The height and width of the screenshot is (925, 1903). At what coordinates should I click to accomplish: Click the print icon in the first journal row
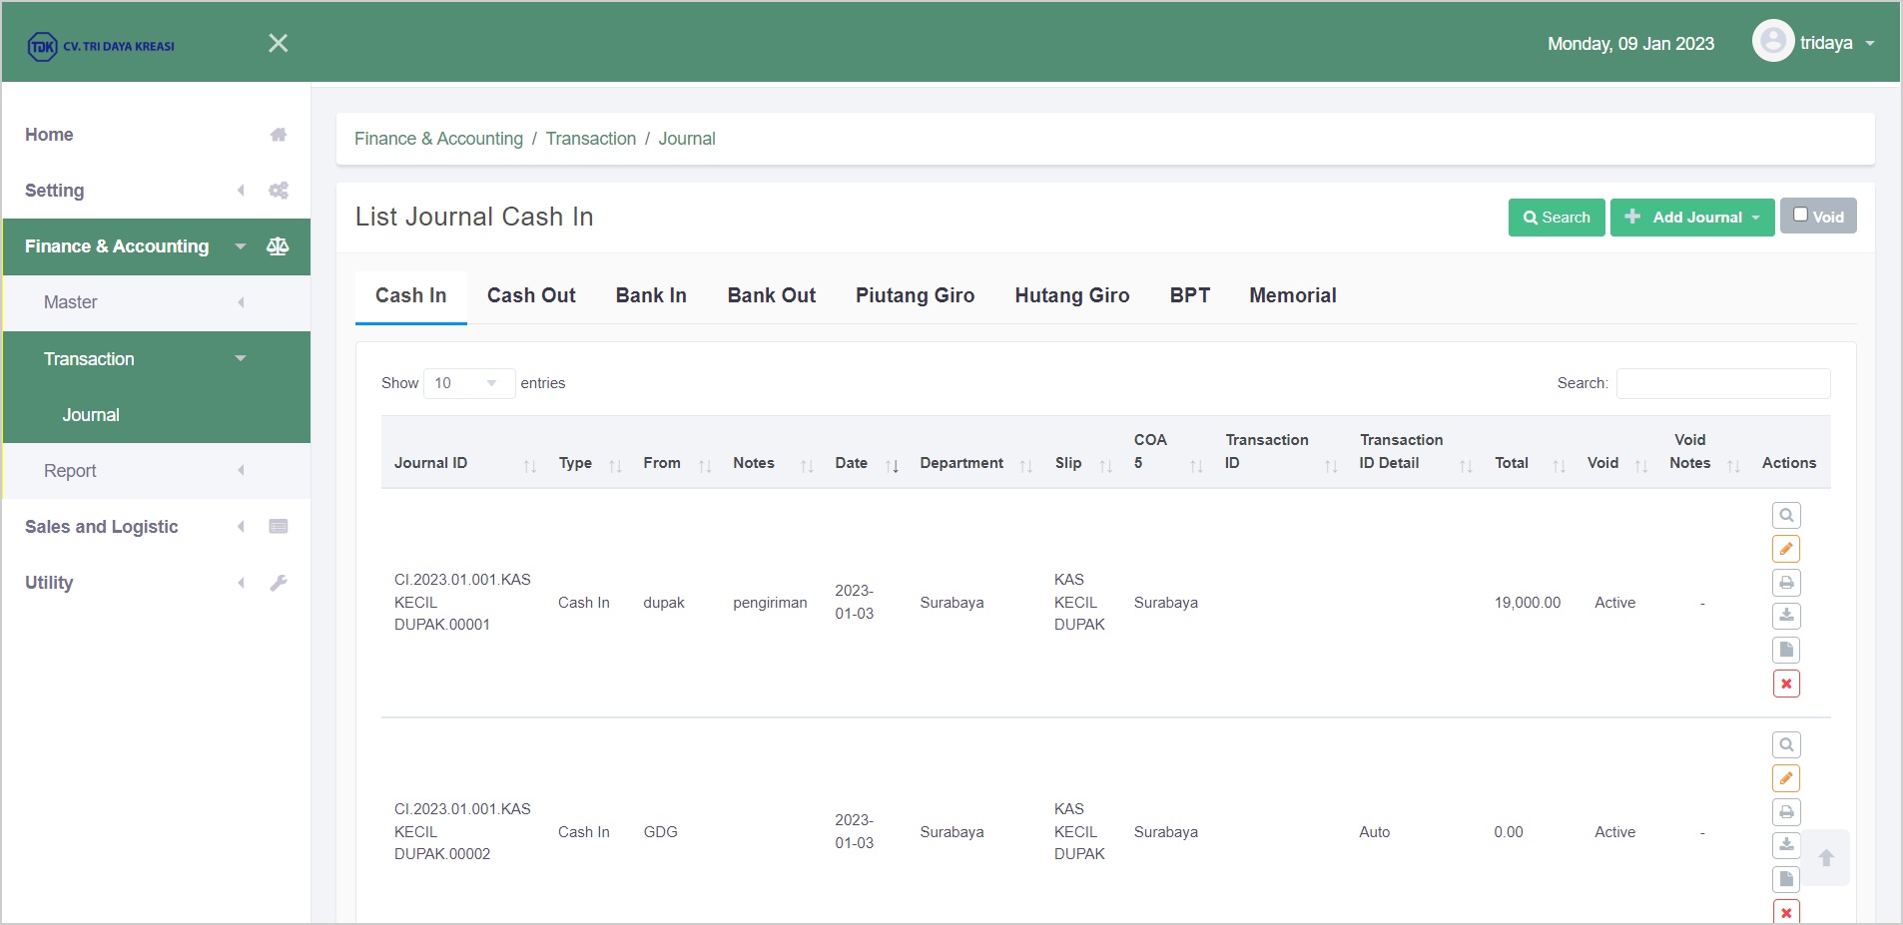pos(1786,583)
